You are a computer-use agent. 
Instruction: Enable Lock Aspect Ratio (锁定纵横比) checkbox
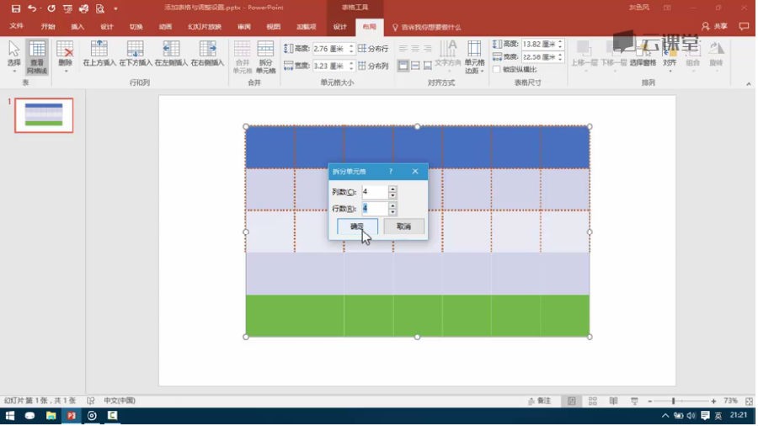[x=496, y=70]
